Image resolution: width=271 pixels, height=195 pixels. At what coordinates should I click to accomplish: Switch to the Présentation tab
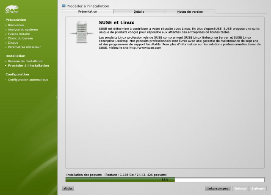point(88,11)
